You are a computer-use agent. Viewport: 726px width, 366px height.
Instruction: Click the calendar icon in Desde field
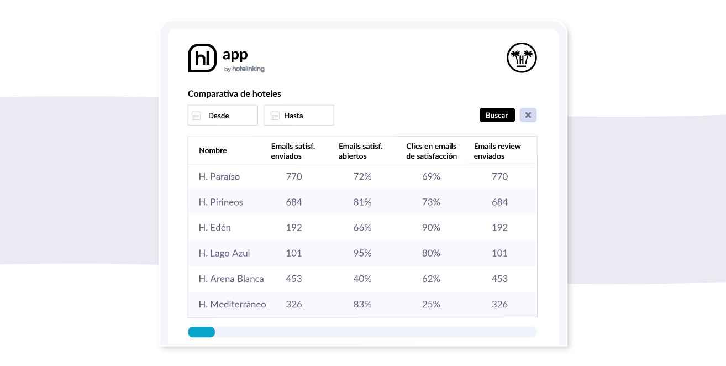(196, 116)
